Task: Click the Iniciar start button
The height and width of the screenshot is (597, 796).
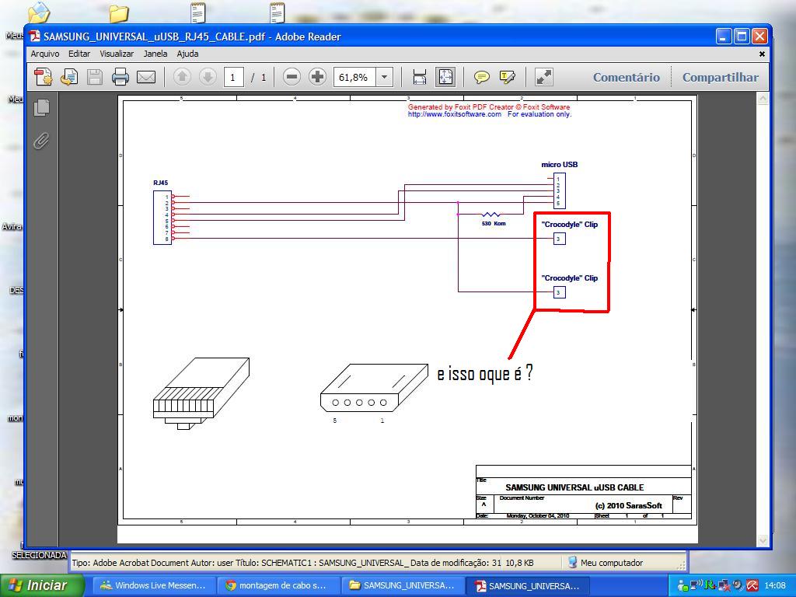Action: [37, 585]
